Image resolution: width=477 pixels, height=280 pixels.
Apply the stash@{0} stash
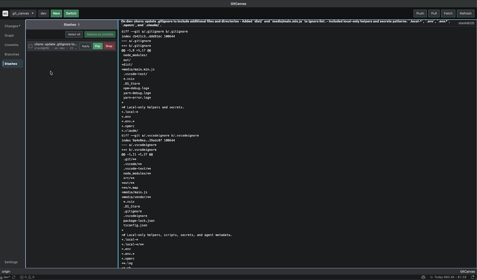tap(86, 46)
